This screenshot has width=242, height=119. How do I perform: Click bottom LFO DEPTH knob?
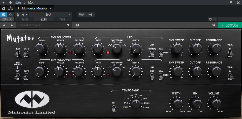click(x=136, y=71)
